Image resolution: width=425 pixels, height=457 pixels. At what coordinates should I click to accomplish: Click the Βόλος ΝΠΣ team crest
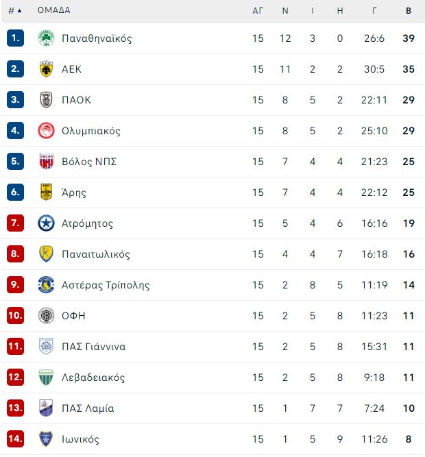47,162
